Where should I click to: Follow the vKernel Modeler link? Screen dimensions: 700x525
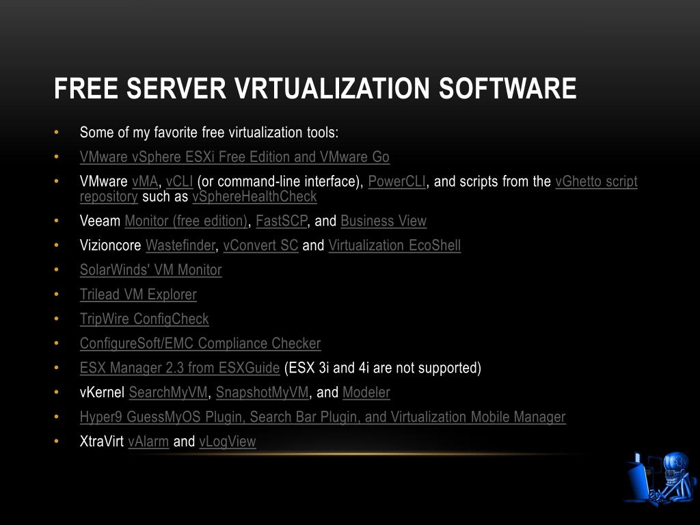(366, 393)
